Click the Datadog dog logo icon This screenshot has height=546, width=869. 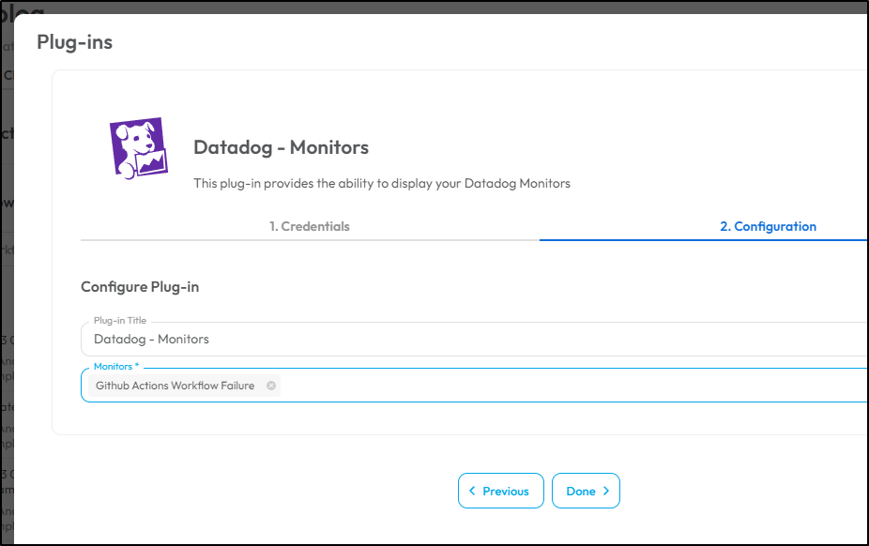point(139,148)
